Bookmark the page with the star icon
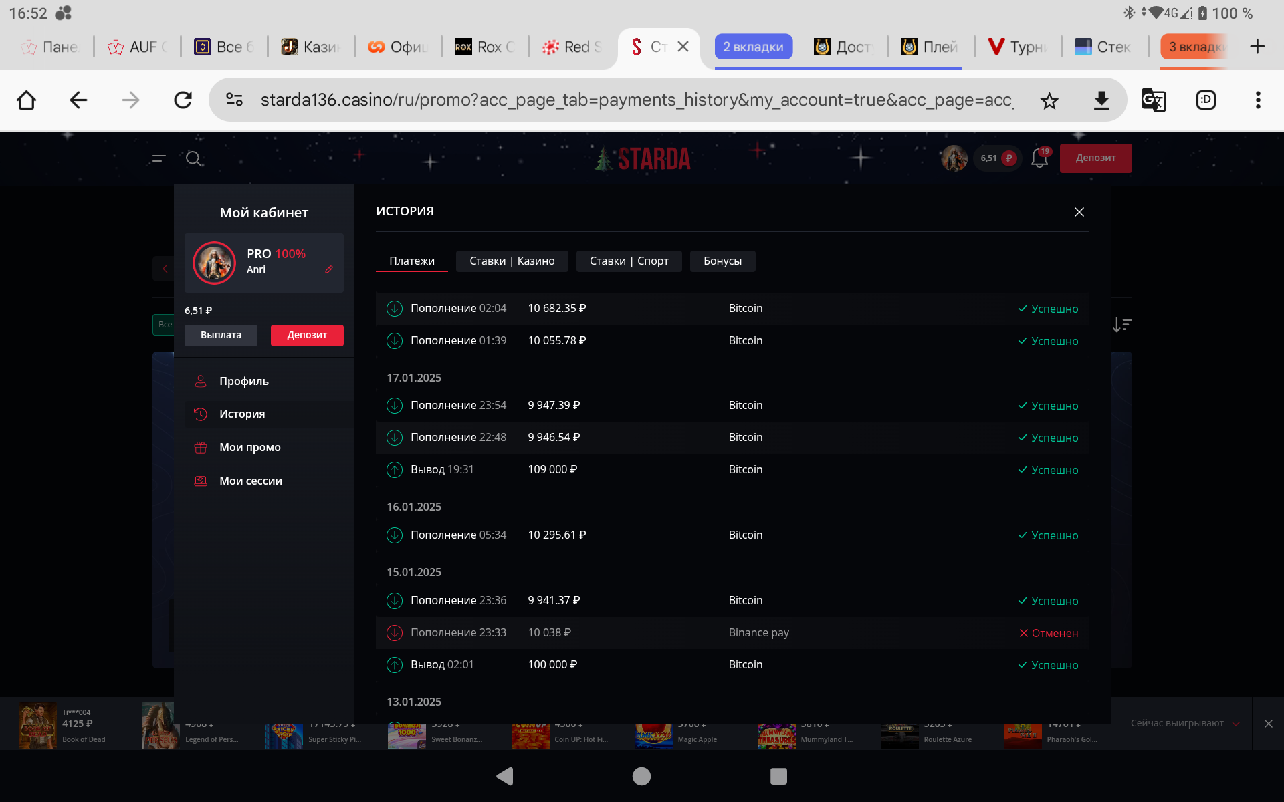 coord(1049,100)
